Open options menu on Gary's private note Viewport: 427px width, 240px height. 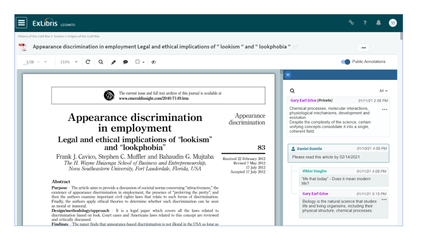pyautogui.click(x=384, y=109)
